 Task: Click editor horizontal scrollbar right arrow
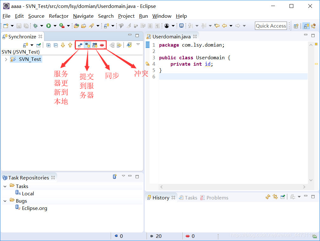pyautogui.click(x=304, y=187)
